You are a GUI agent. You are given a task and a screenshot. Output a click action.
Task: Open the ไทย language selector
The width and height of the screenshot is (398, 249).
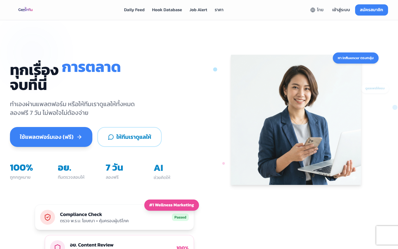317,10
